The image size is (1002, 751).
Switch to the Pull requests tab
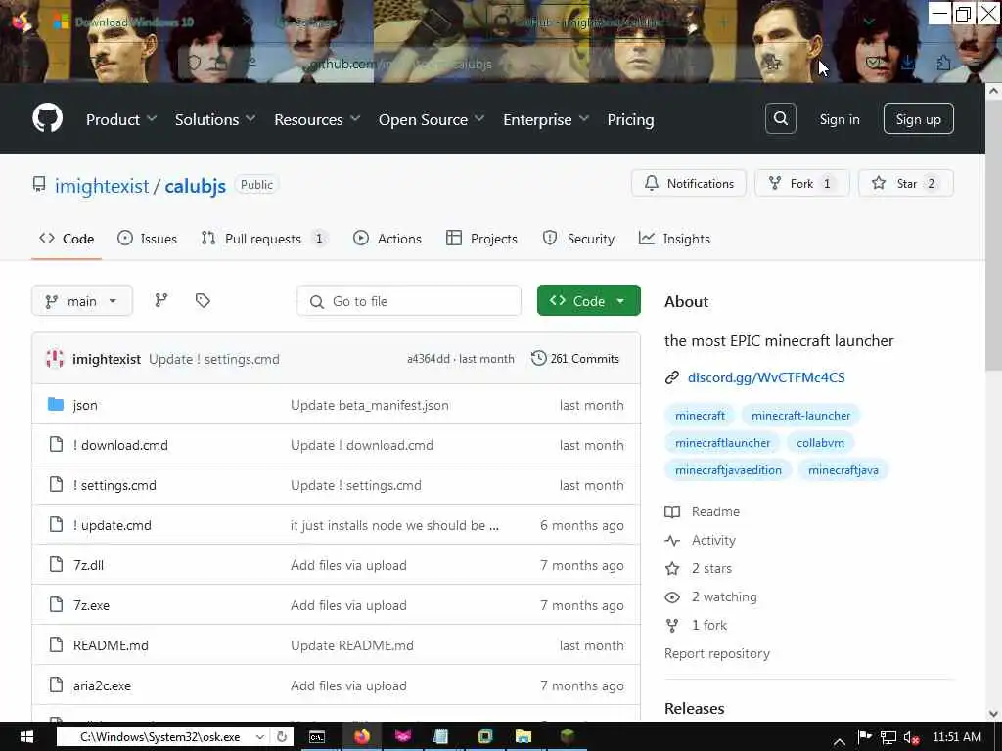click(264, 239)
